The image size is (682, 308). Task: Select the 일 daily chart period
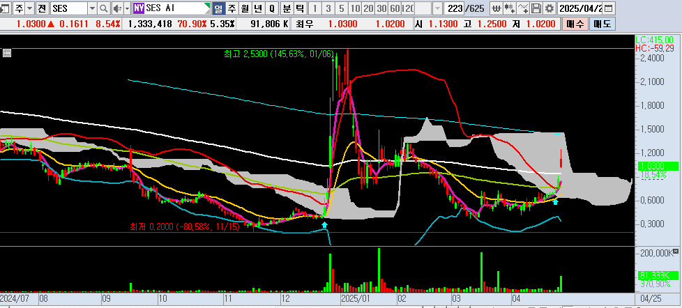[x=218, y=8]
